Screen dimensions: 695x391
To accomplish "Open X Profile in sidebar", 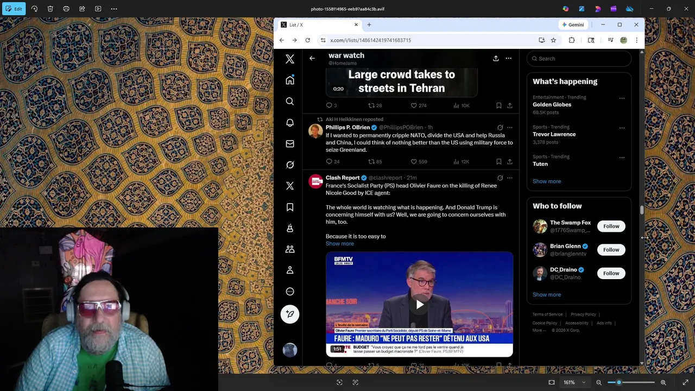I will tap(290, 270).
